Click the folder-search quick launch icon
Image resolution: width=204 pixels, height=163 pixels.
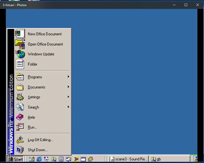[x=53, y=159]
